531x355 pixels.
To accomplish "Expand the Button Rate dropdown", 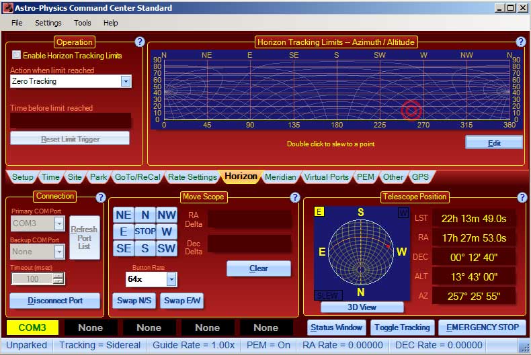I will tap(171, 279).
